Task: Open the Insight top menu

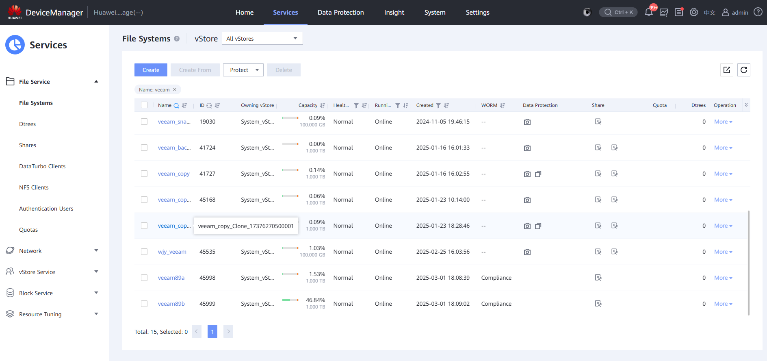Action: (394, 13)
